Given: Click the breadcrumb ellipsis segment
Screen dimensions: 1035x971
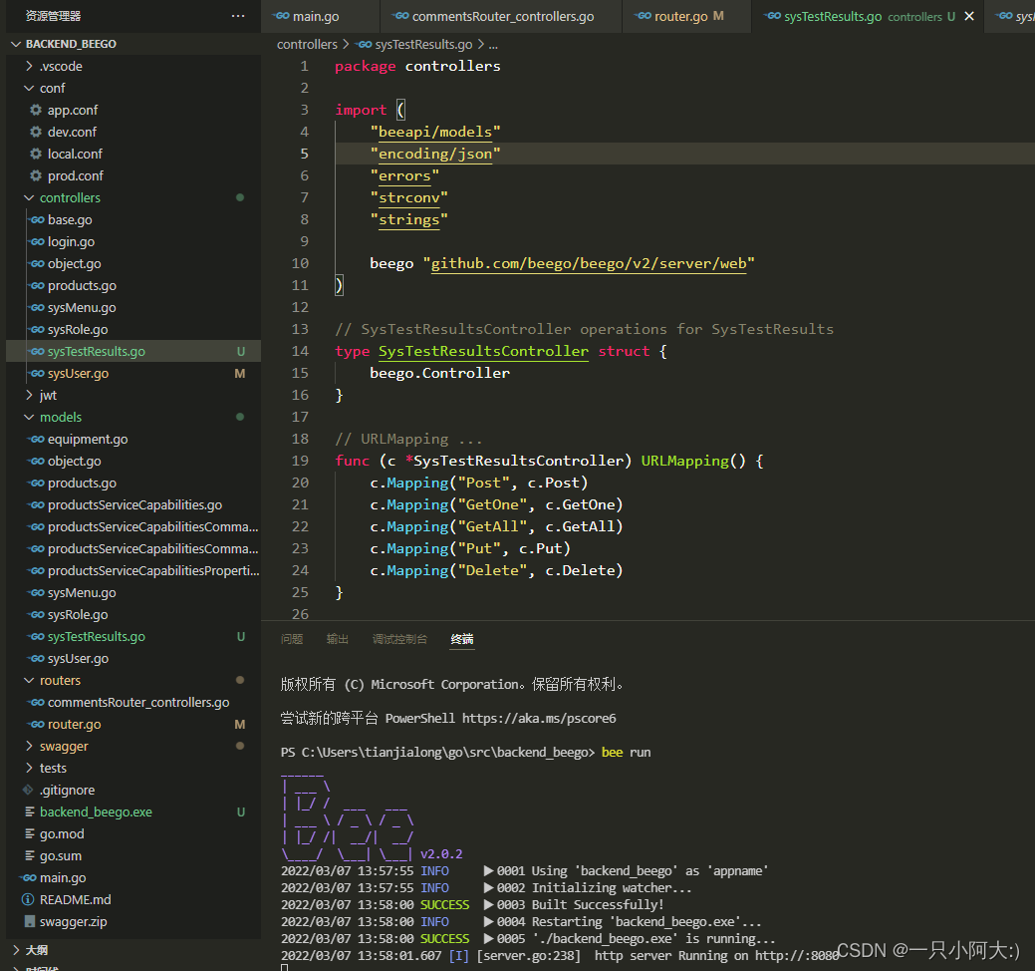Looking at the screenshot, I should pos(493,44).
